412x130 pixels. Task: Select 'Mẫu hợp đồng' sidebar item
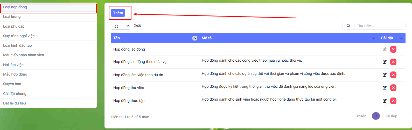[x=15, y=75]
